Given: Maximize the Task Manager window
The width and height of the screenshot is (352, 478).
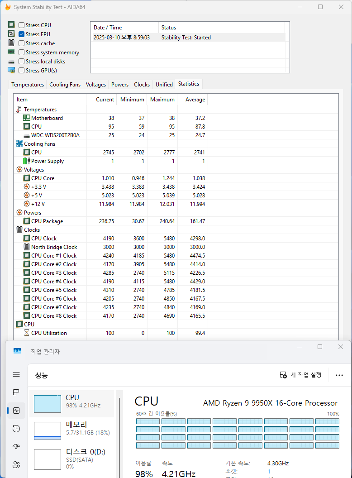Looking at the screenshot, I should point(320,347).
